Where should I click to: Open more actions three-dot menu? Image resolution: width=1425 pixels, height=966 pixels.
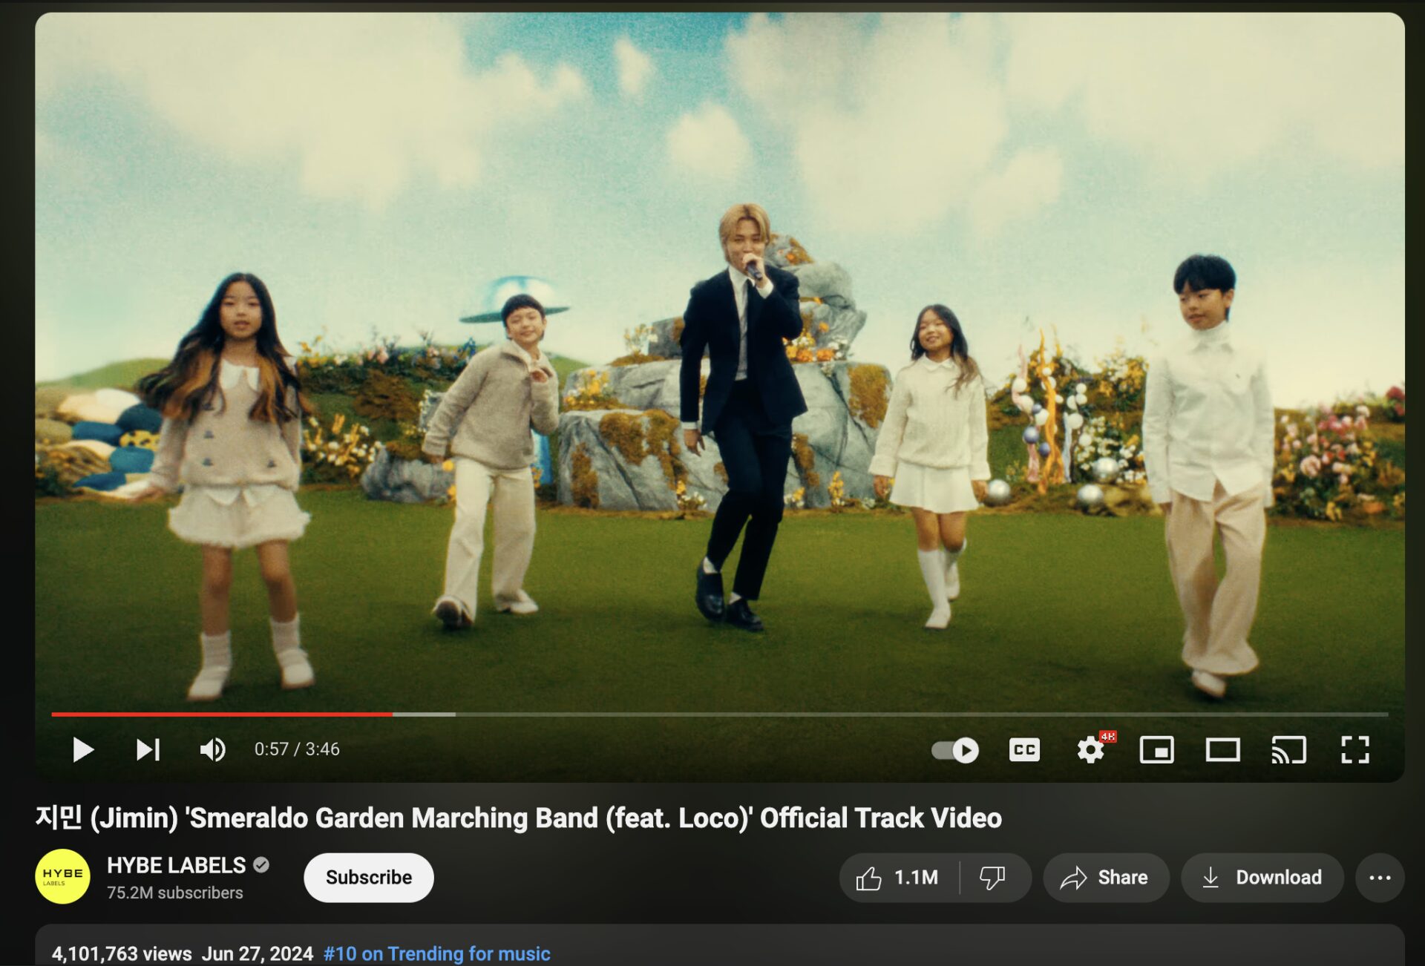pos(1379,878)
